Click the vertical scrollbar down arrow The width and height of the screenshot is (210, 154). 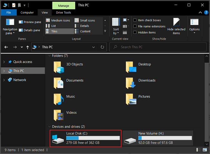point(207,144)
